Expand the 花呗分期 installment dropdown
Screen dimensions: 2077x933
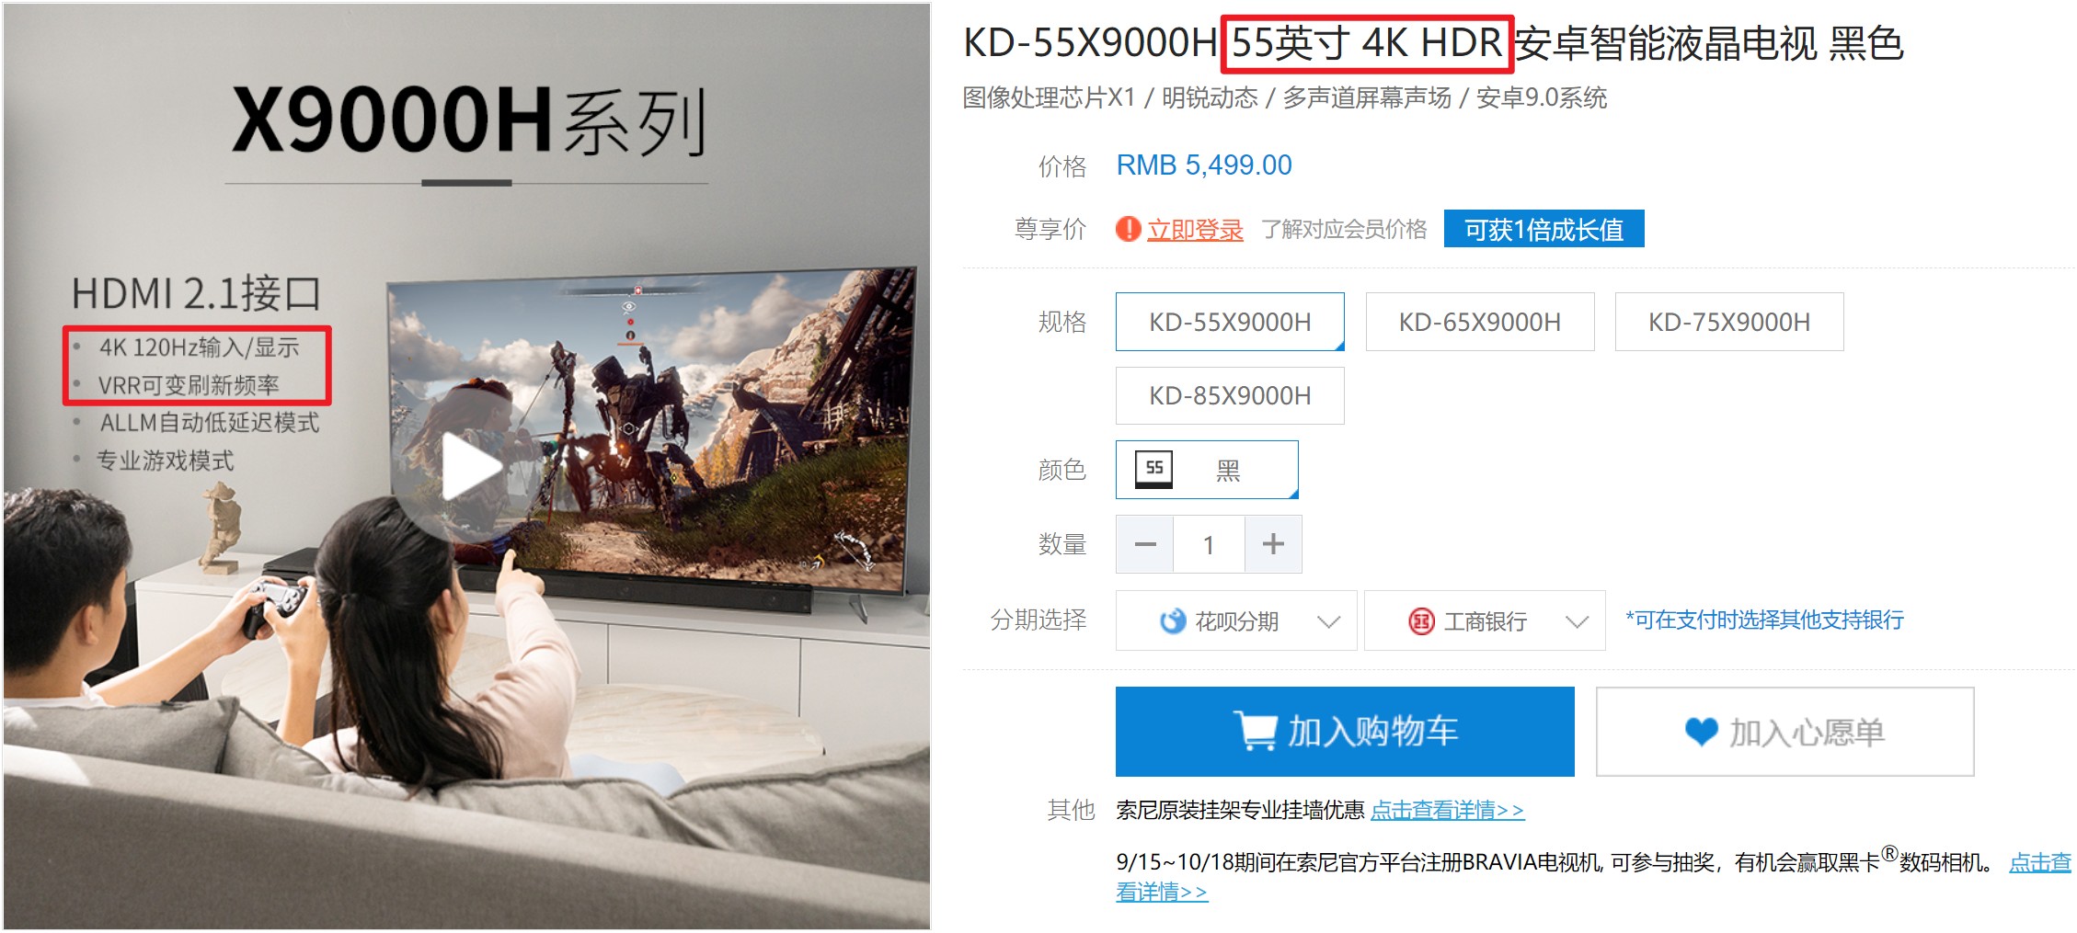(x=1236, y=621)
